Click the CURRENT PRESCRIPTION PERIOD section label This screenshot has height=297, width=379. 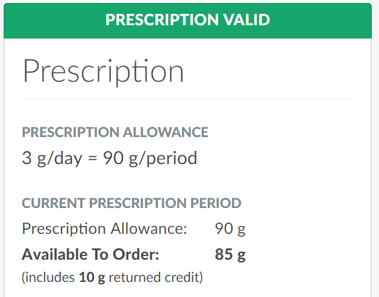pyautogui.click(x=131, y=203)
